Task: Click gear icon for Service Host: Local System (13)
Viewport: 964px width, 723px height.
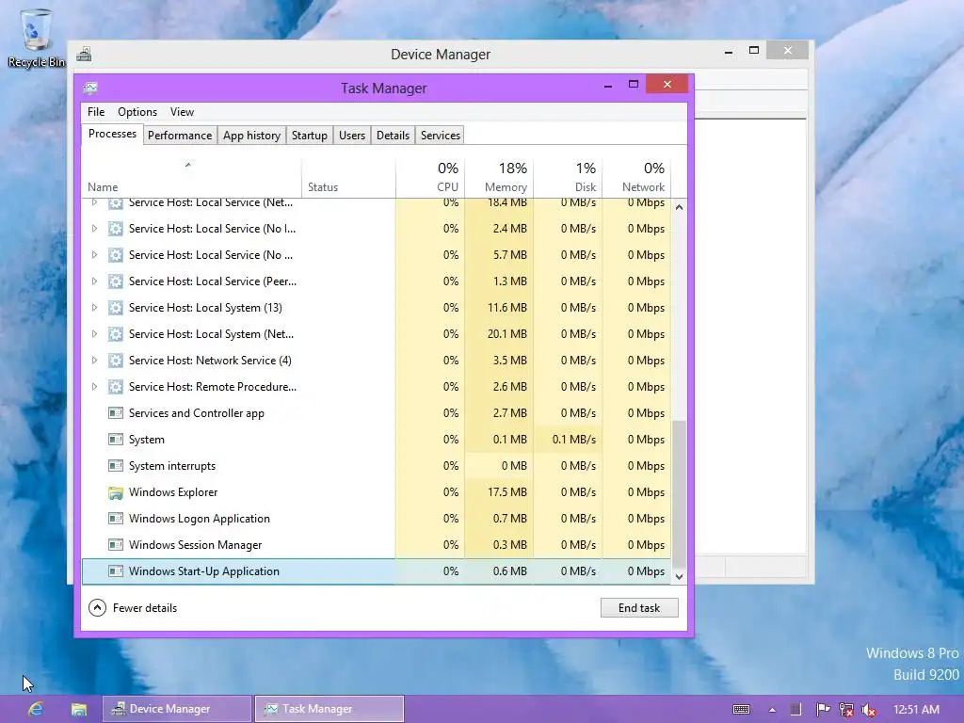Action: [x=115, y=308]
